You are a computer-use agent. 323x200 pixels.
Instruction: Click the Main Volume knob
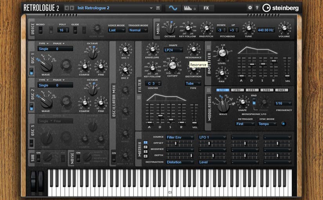pos(284,28)
